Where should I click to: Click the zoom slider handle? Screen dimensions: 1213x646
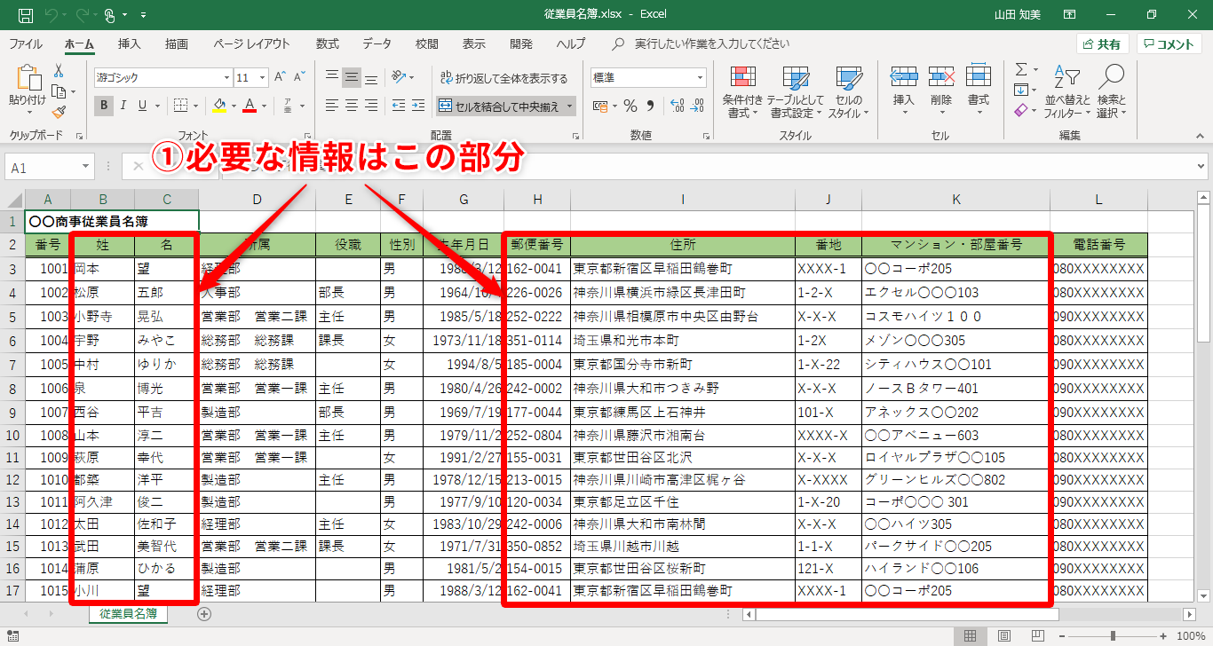tap(1113, 635)
